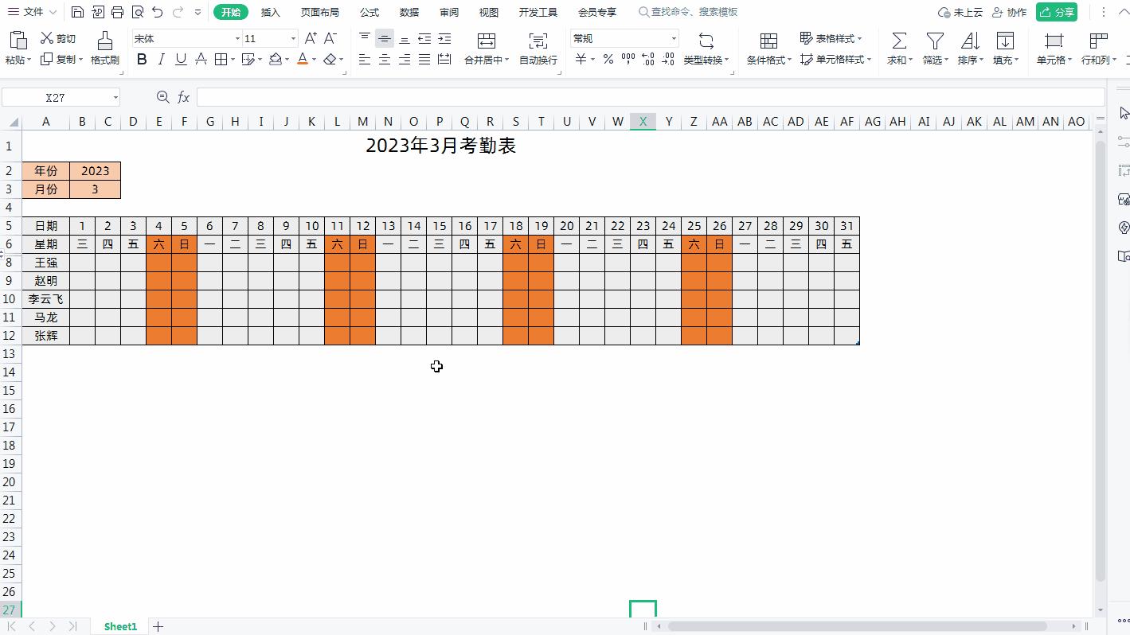Click the green 分享 share button

(x=1057, y=12)
